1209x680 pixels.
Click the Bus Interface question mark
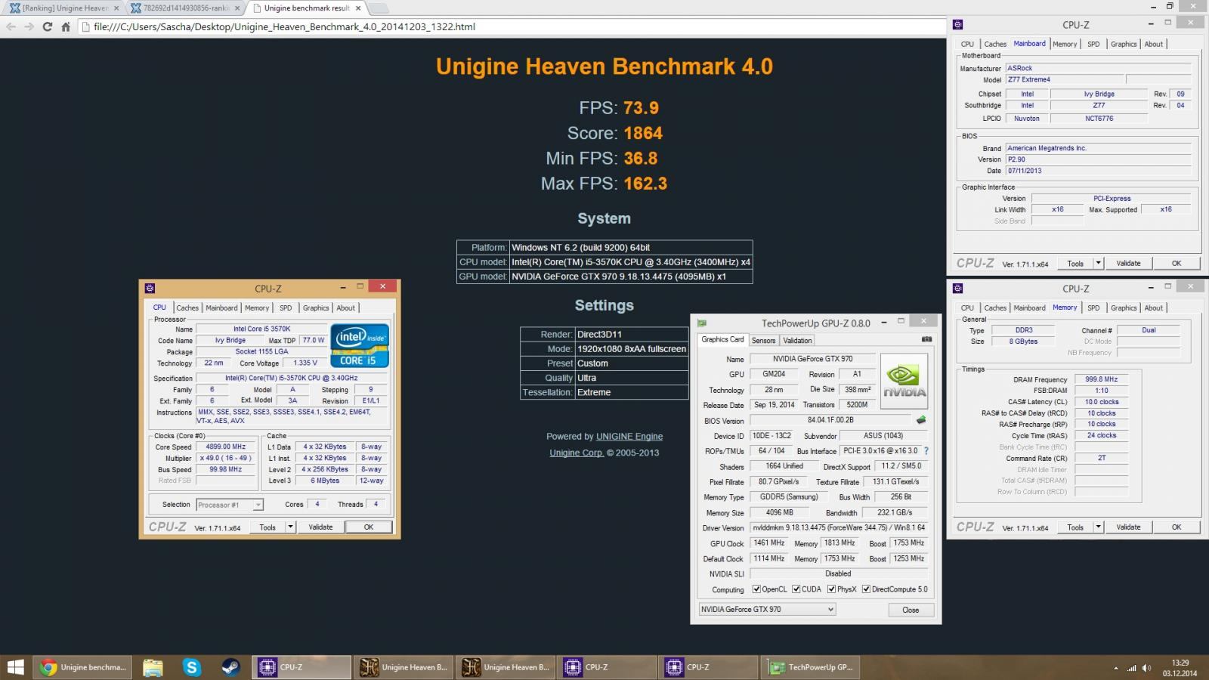(926, 451)
